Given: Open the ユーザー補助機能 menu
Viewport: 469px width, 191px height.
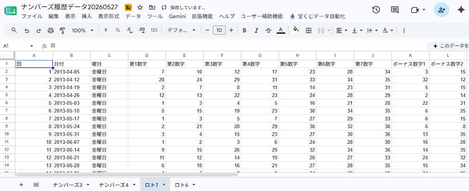Looking at the screenshot, I should pos(262,16).
